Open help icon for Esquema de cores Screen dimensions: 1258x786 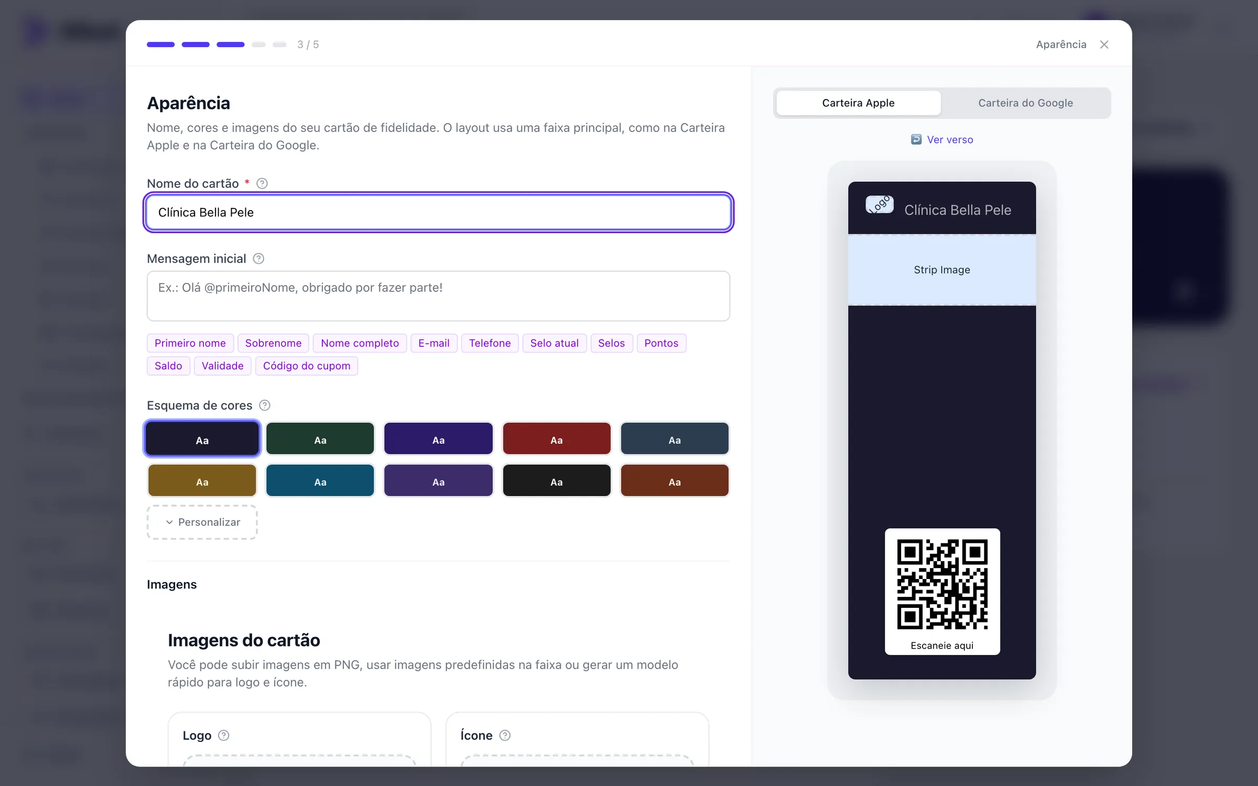pos(265,406)
